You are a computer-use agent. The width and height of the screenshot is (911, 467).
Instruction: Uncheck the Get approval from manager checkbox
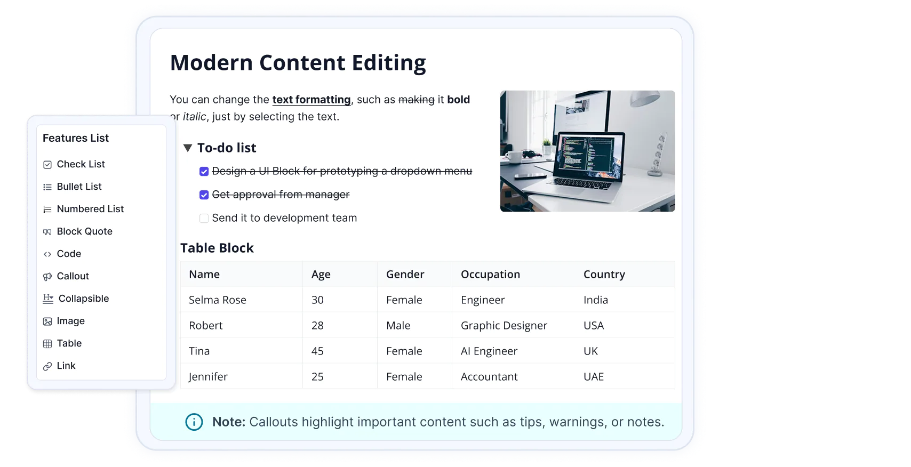coord(204,195)
